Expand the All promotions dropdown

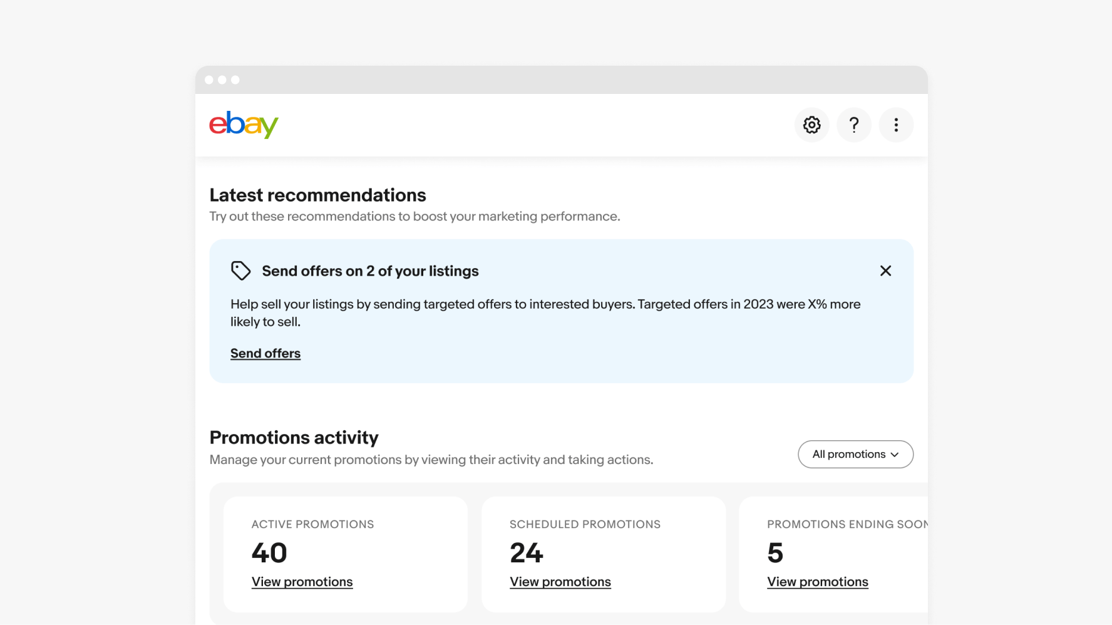(x=855, y=454)
